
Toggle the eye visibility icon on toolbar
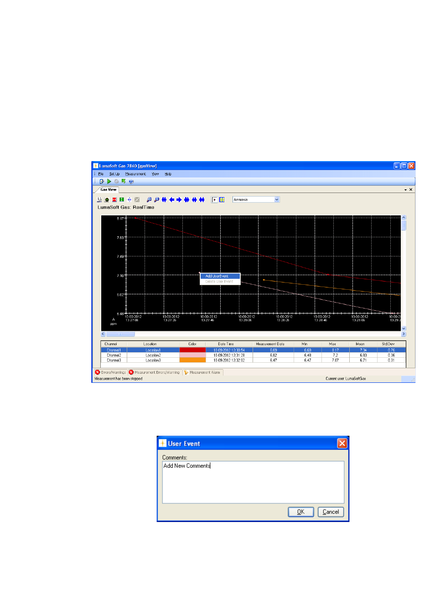106,199
